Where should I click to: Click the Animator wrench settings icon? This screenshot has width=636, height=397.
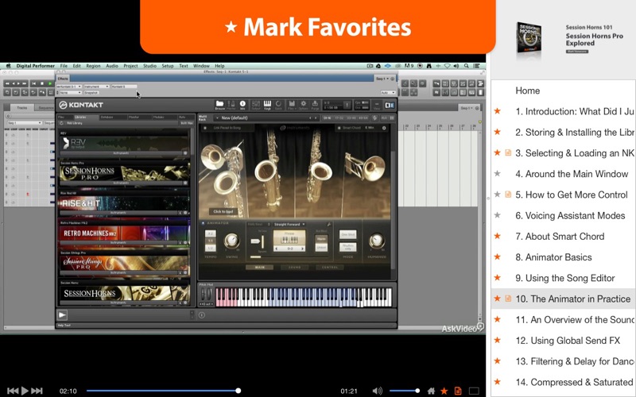click(329, 224)
